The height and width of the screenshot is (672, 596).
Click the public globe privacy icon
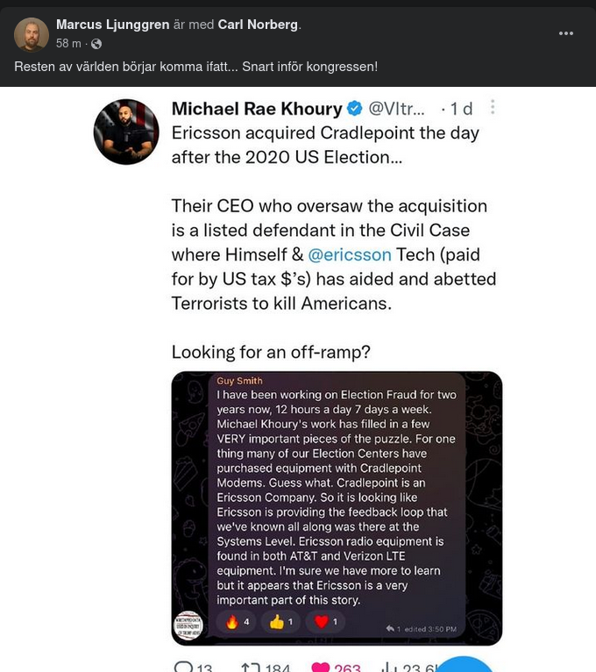click(96, 44)
